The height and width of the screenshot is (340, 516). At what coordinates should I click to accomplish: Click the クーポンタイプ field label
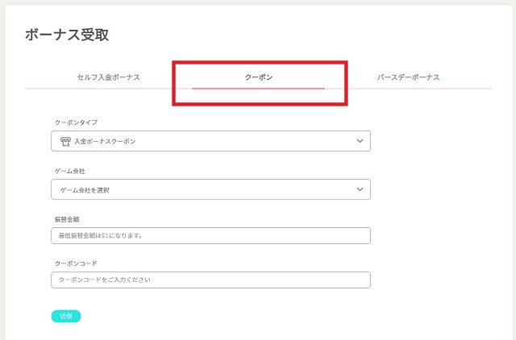(x=76, y=122)
